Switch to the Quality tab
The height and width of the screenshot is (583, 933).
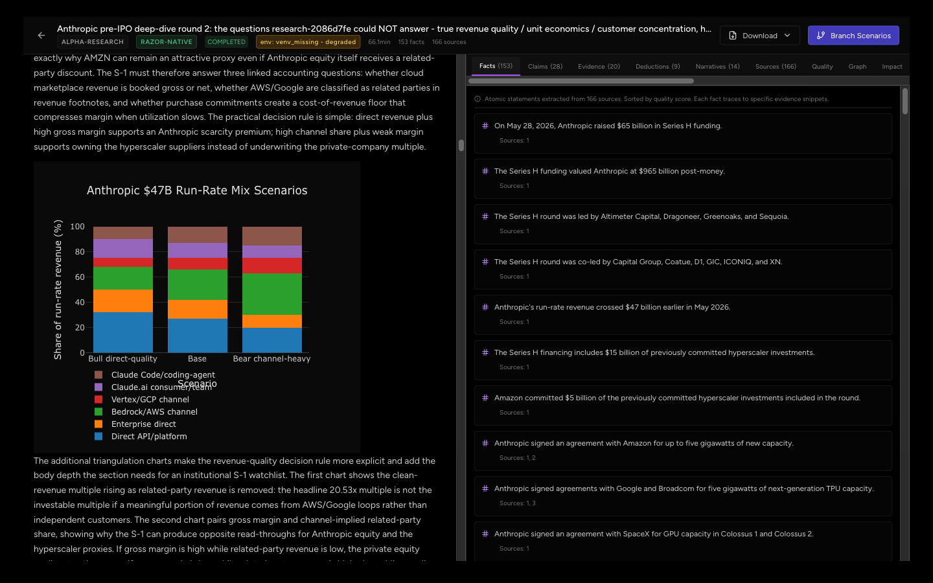click(x=822, y=67)
